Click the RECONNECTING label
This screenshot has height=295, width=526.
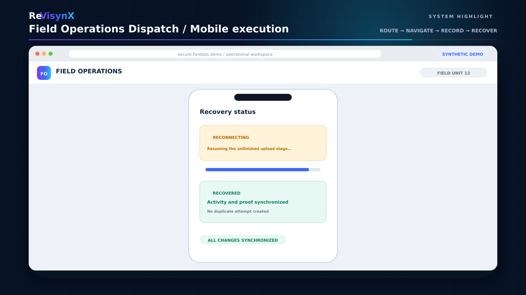[231, 138]
